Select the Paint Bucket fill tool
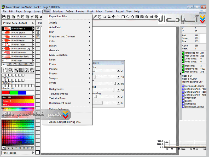 (133, 17)
